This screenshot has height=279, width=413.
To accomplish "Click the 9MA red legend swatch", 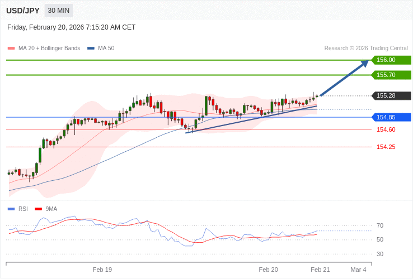I will [39, 209].
